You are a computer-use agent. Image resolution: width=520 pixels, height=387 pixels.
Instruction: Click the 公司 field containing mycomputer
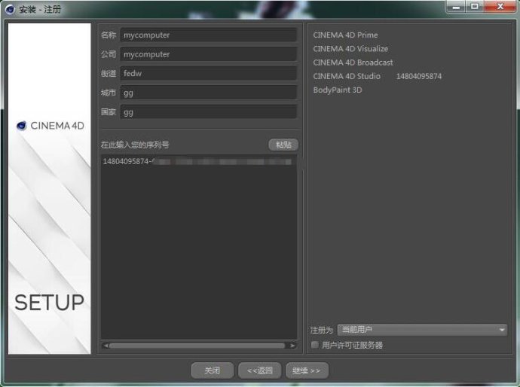pos(209,54)
